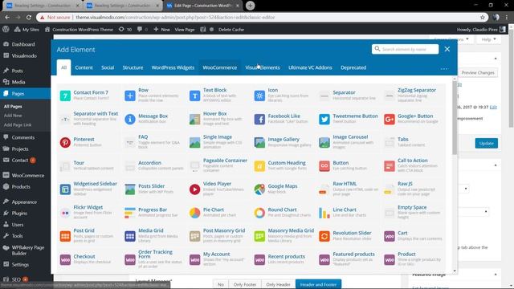Click the Update button

click(x=487, y=143)
